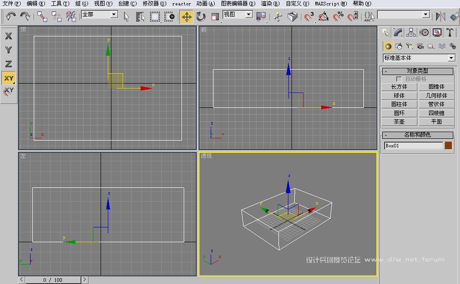This screenshot has height=284, width=460.
Task: Select the Cameras category icon
Action: pos(420,46)
